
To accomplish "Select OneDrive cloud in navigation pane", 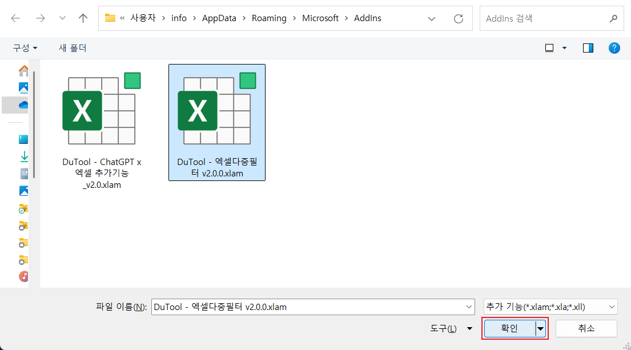I will [23, 105].
